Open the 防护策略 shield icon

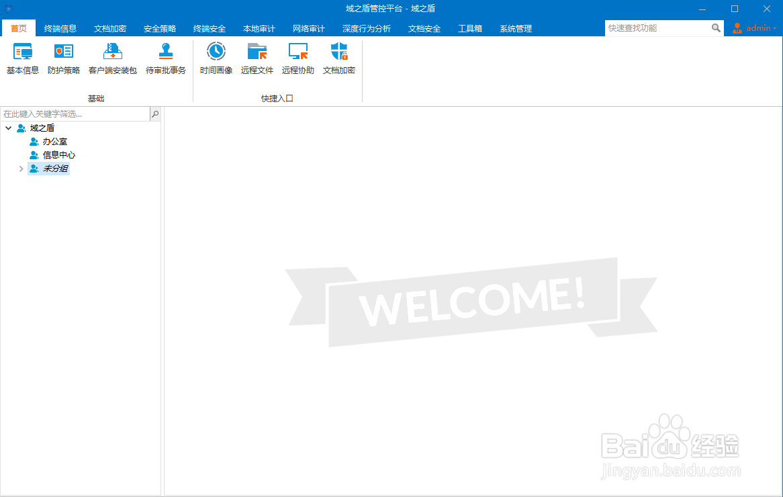click(63, 52)
